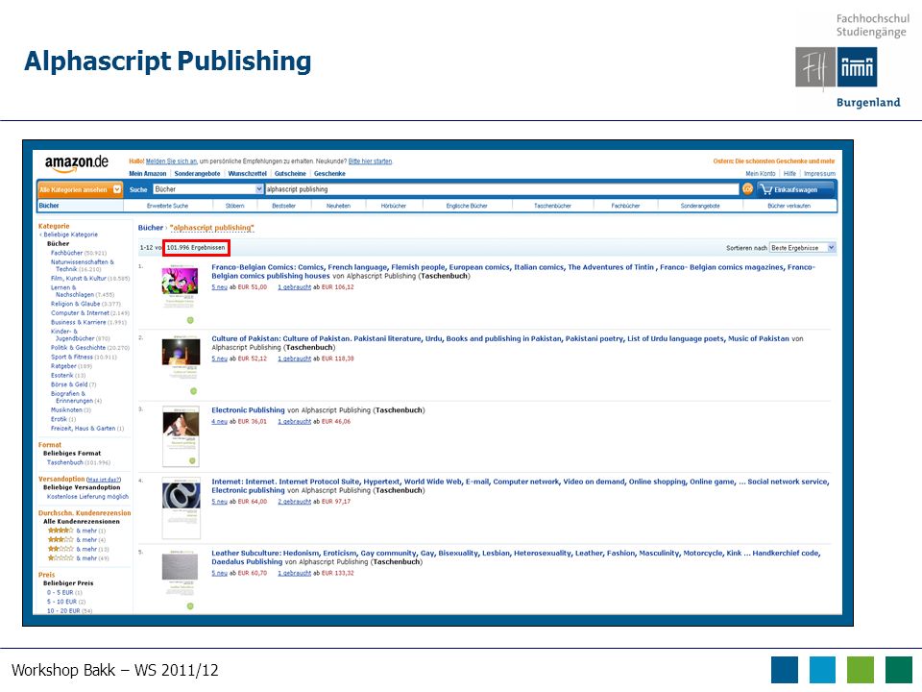Viewport: 922px width, 692px height.
Task: Open the Hörbücher tab
Action: [394, 206]
